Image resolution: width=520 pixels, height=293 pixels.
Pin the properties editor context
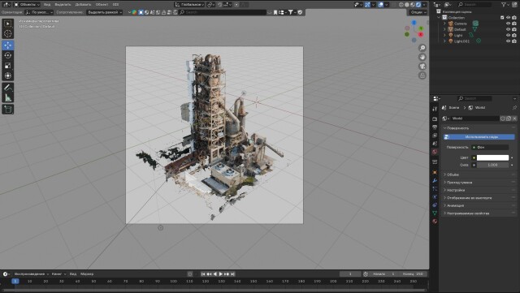click(x=514, y=108)
